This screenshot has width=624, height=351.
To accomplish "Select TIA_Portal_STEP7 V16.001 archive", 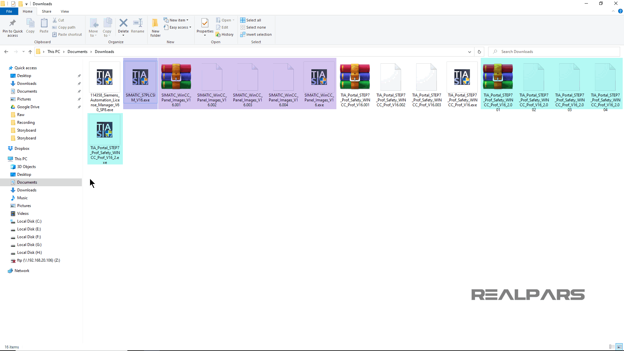I will click(x=355, y=84).
